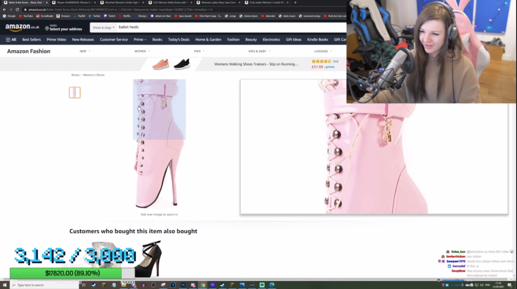Viewport: 517px width, 289px height.
Task: Click the black strappy heel recommendation
Action: [x=148, y=259]
